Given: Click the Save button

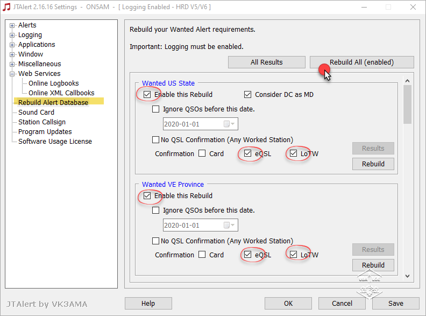Looking at the screenshot, I should coord(395,303).
